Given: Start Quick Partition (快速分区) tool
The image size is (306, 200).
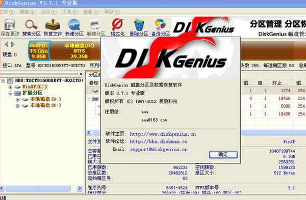Looking at the screenshot, I should 74,27.
